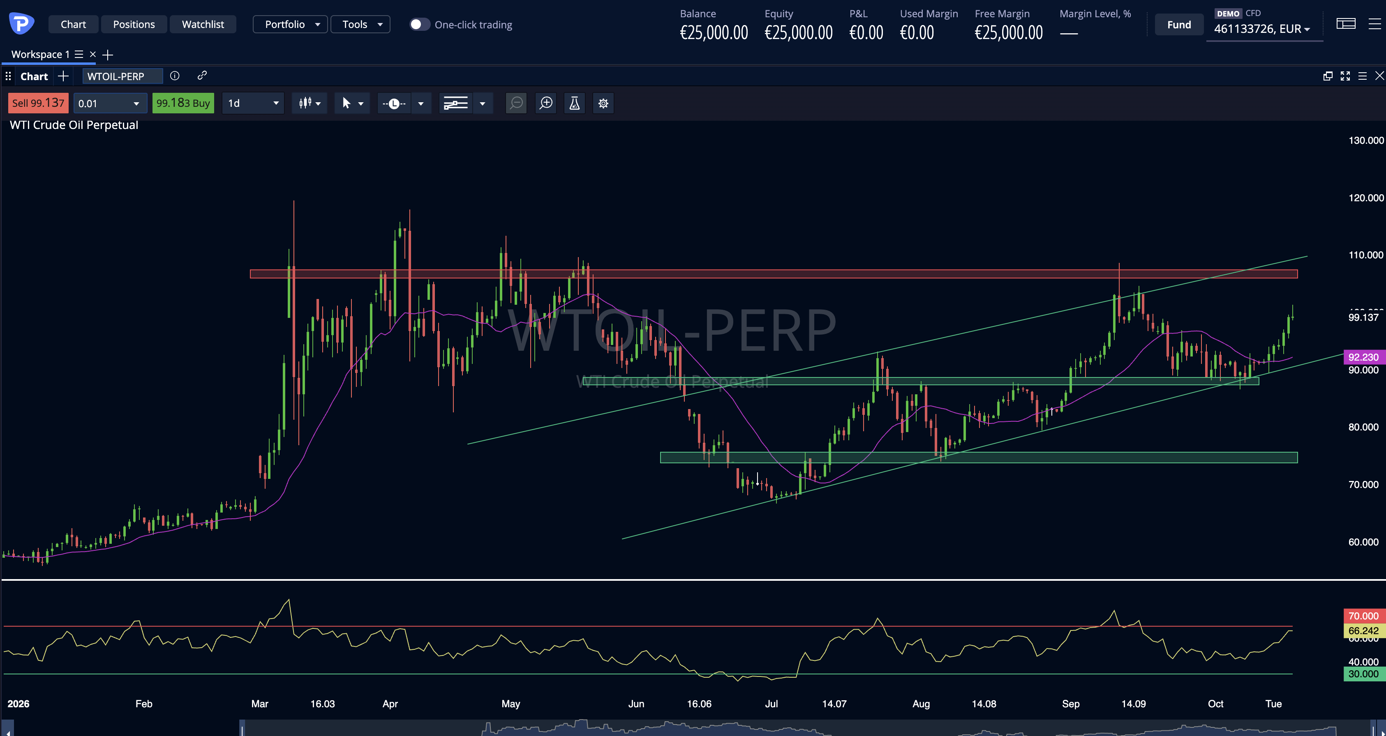Close Workspace 1 tab
The height and width of the screenshot is (736, 1386).
(92, 54)
